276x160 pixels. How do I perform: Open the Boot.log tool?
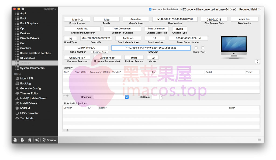[35, 83]
